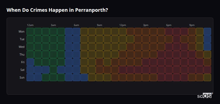Image resolution: width=220 pixels, height=104 pixels.
Task: Click the 'When Do Crimes Happen in Perranporth?' heading
Action: (x=57, y=10)
